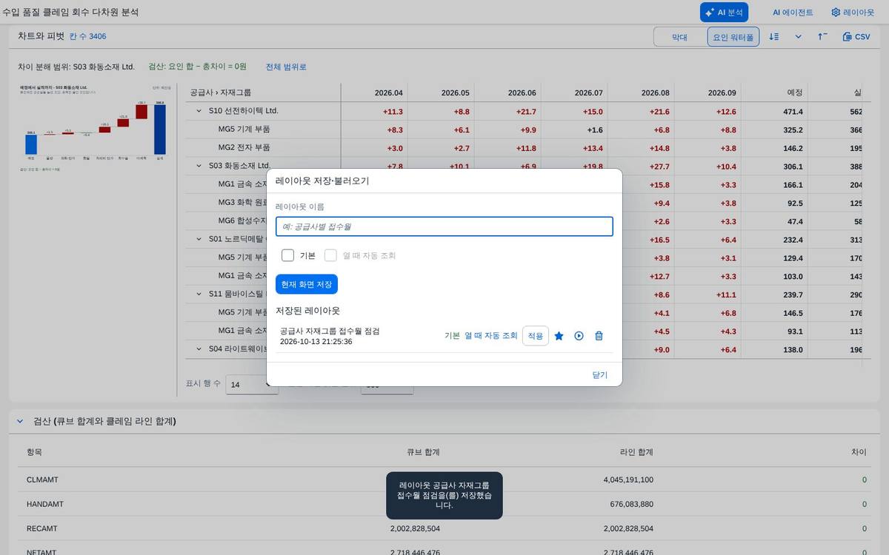Screen dimensions: 889x555
Task: Delete saved layout with trash icon
Action: coord(599,336)
